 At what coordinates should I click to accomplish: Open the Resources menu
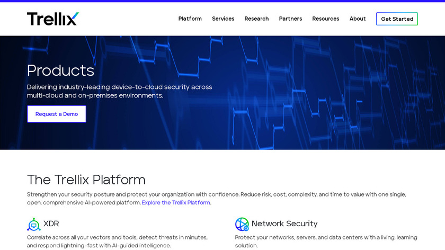[325, 19]
